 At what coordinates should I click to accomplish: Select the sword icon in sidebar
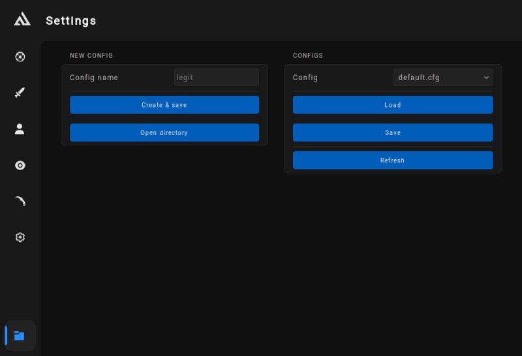[x=20, y=93]
